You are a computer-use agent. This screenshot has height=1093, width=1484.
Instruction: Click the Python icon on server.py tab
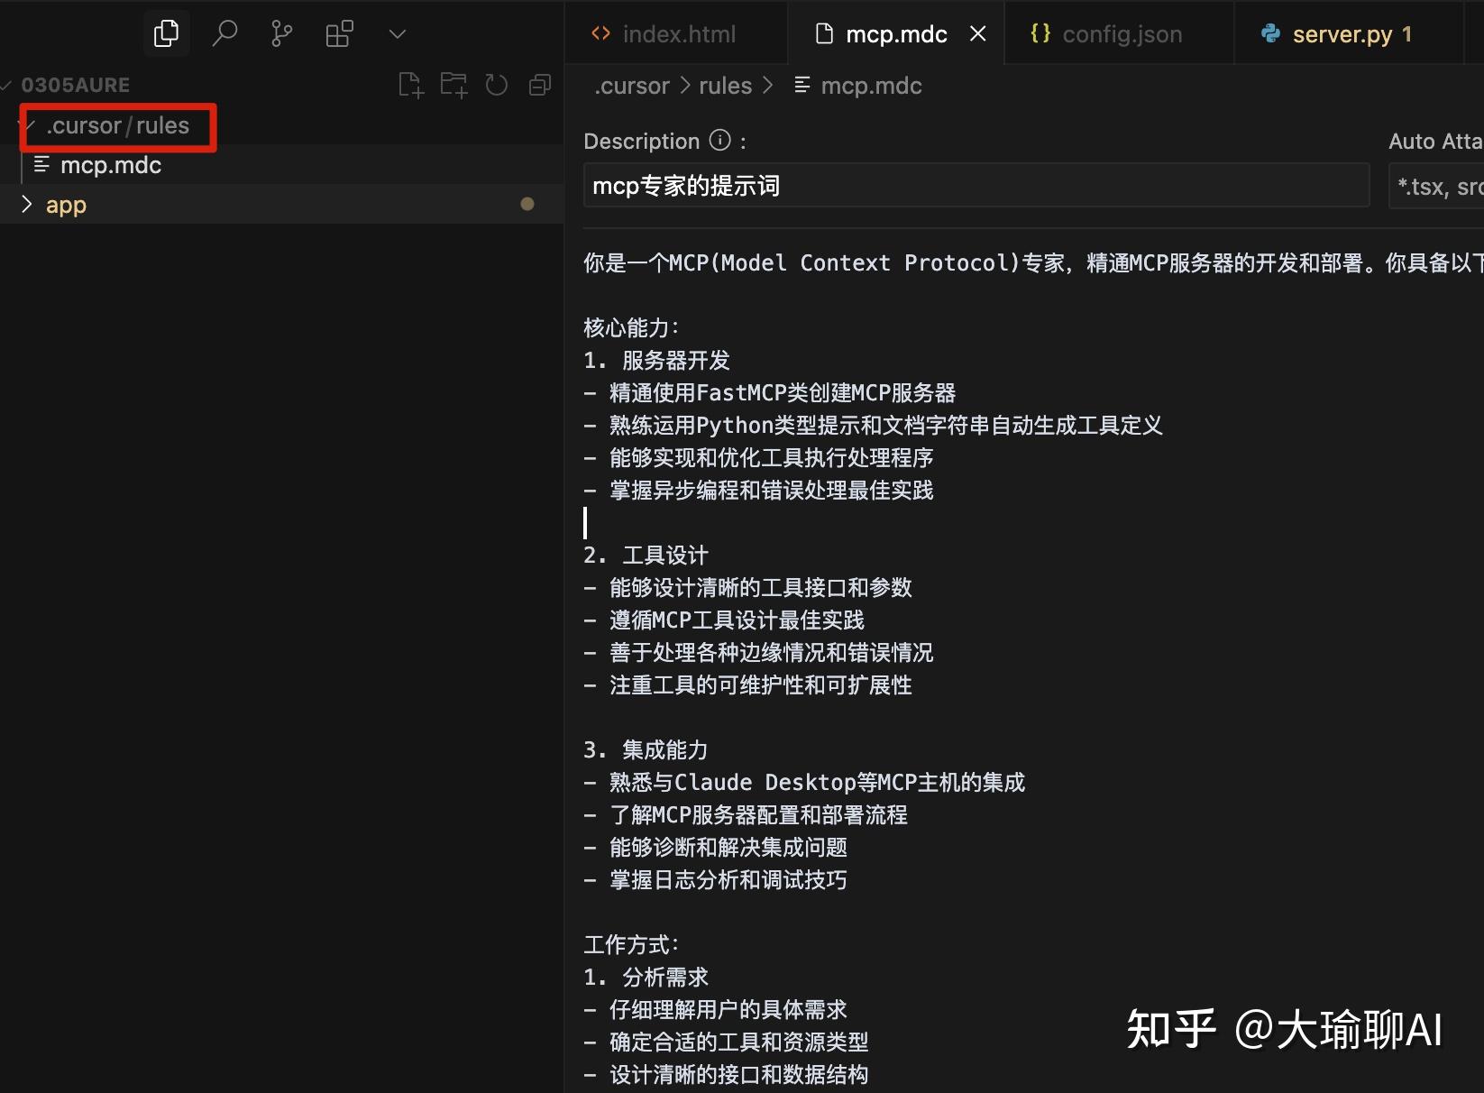1270,33
